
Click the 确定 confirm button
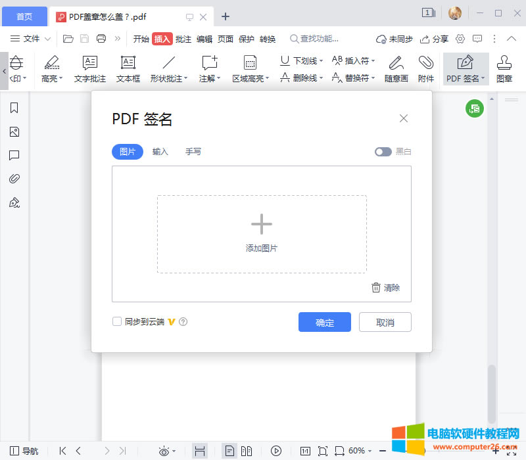point(324,322)
